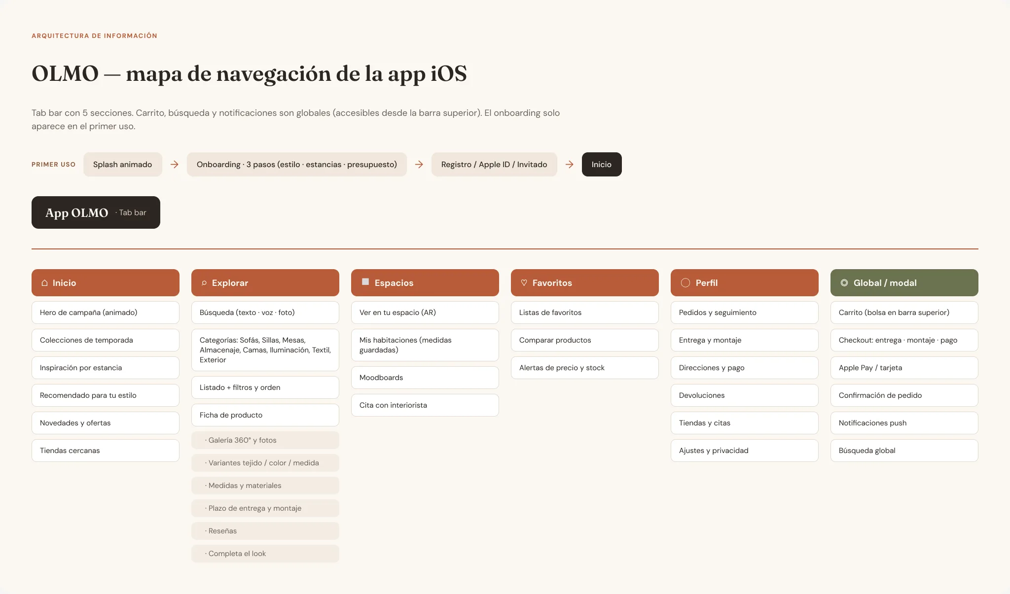Select Búsqueda global
Image resolution: width=1010 pixels, height=594 pixels.
(904, 451)
